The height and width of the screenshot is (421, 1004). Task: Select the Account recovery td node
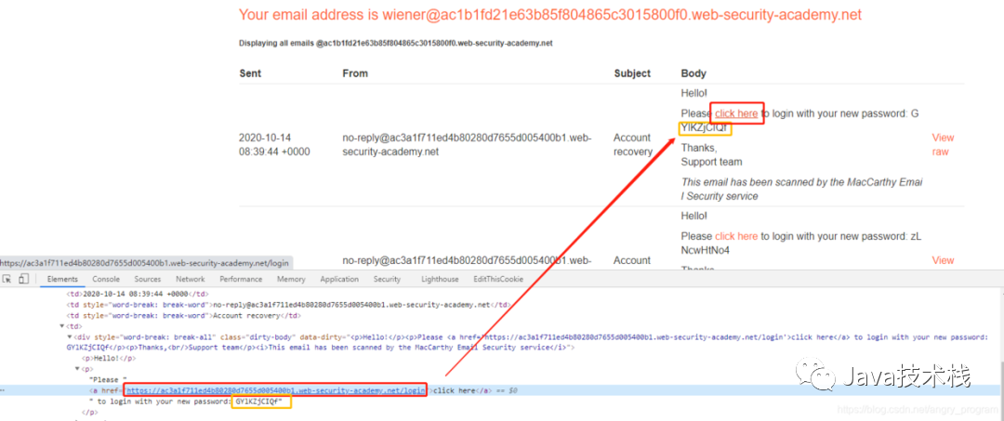coord(184,315)
